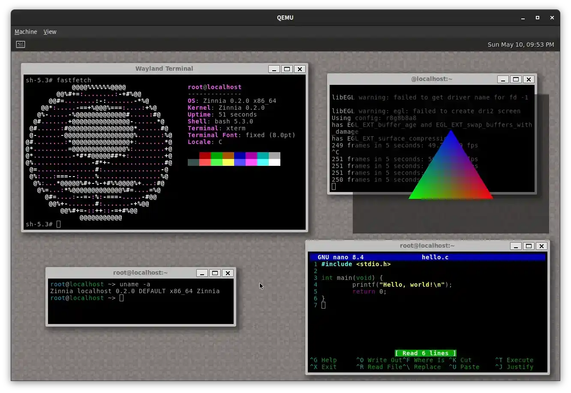
Task: Maximize the uname terminal window
Action: (x=215, y=273)
